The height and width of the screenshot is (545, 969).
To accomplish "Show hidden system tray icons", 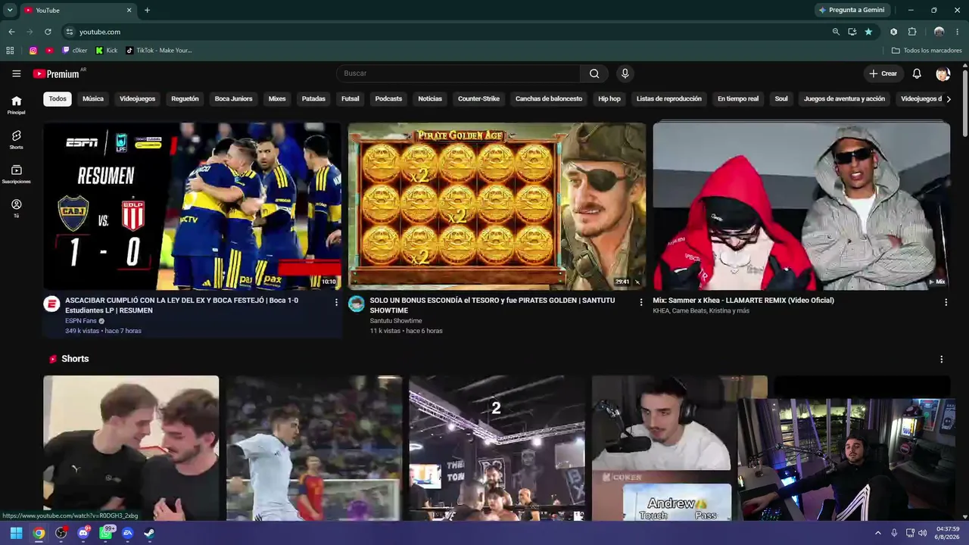I will [878, 533].
